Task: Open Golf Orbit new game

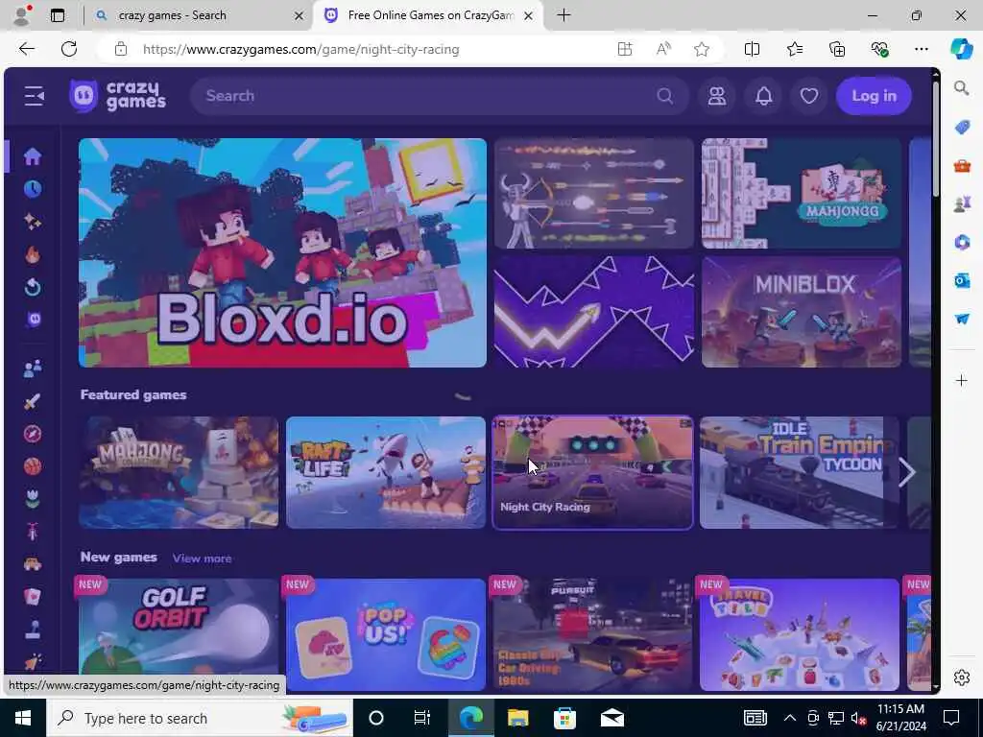Action: pyautogui.click(x=179, y=634)
